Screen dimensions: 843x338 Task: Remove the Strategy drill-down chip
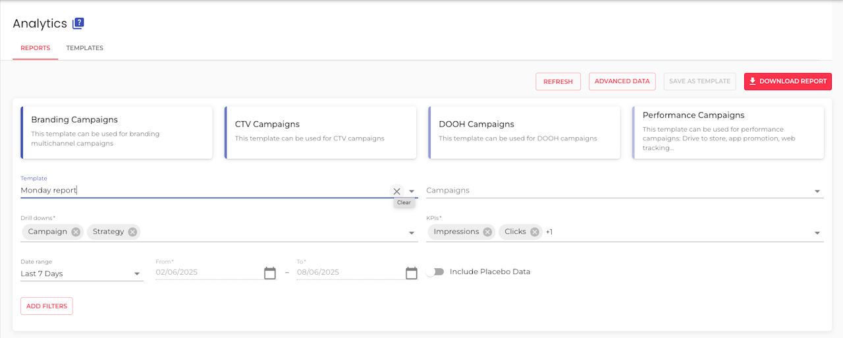pos(132,232)
